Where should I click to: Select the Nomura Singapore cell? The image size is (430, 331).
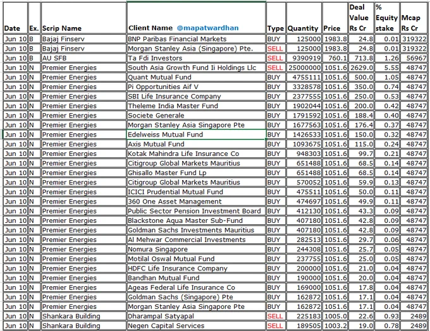click(x=197, y=250)
